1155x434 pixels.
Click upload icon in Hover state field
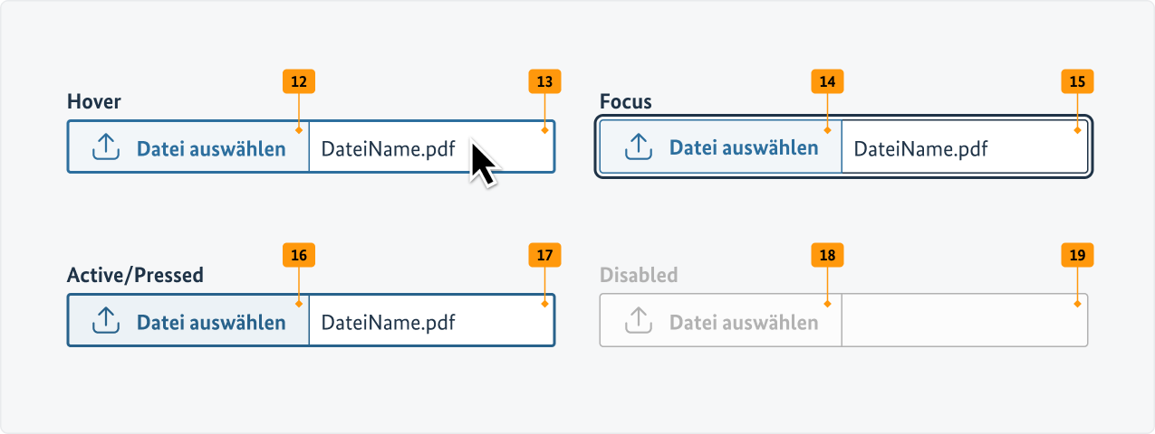[107, 146]
